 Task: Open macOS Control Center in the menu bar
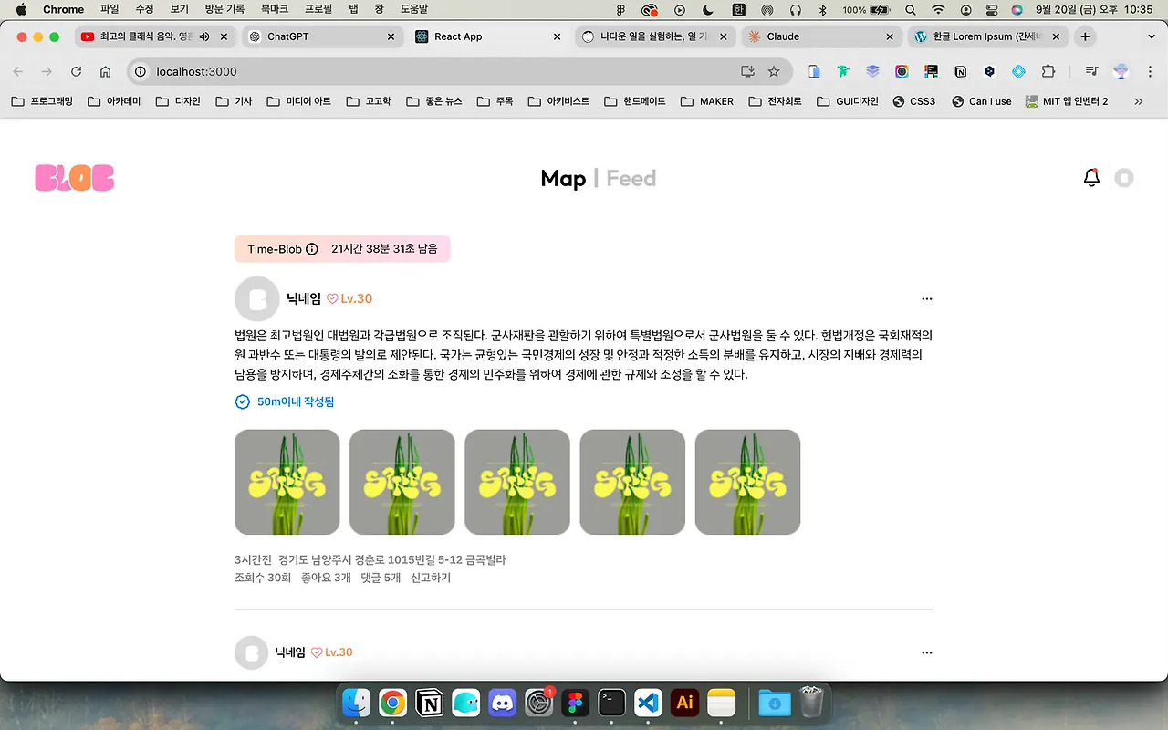[x=992, y=10]
